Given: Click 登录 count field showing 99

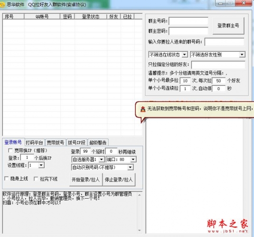Looking at the screenshot, I should click(85, 151).
